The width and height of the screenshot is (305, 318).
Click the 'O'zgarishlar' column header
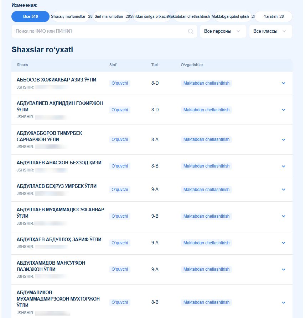192,65
